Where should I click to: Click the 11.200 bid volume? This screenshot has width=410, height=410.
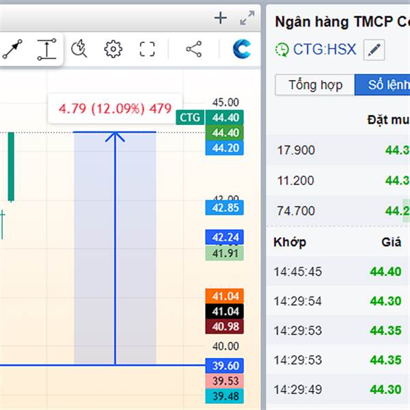(x=295, y=180)
